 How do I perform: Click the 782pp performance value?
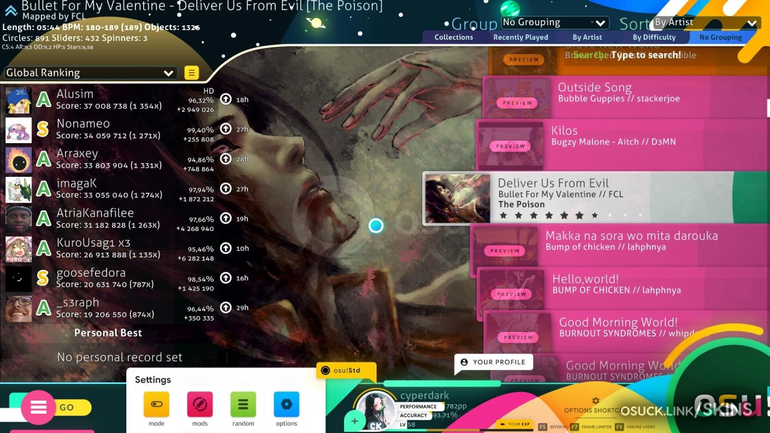(457, 407)
